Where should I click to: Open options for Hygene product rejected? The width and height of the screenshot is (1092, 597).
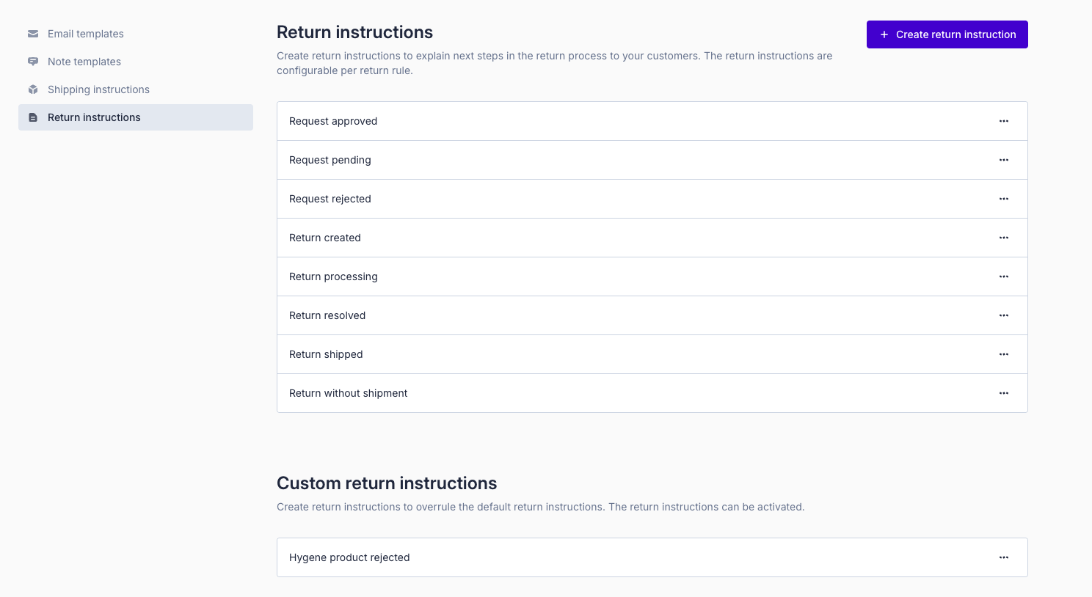click(1004, 557)
